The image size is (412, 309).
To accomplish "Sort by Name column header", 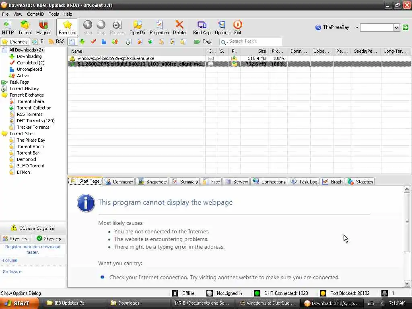I will click(136, 51).
